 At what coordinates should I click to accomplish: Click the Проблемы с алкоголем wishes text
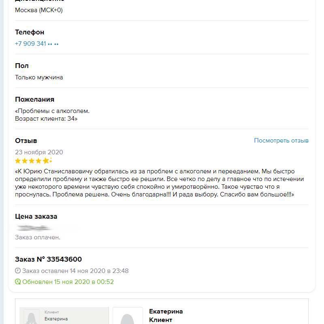[52, 111]
